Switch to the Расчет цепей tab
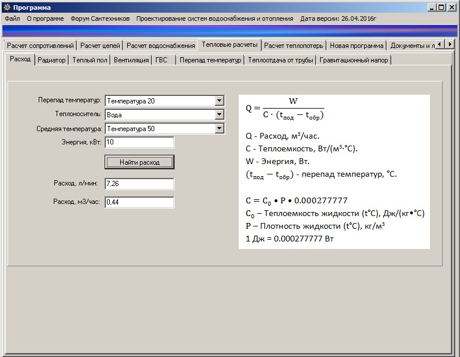Viewport: 460px width, 357px height. tap(100, 46)
